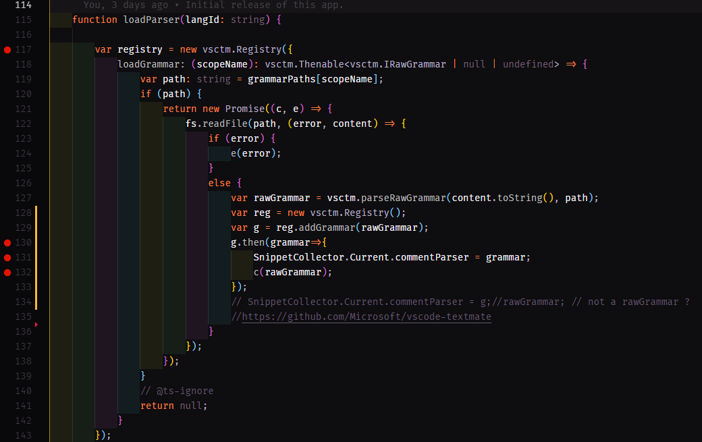Click the orange modified-lines bar in the gutter
The image size is (702, 442).
point(36,256)
